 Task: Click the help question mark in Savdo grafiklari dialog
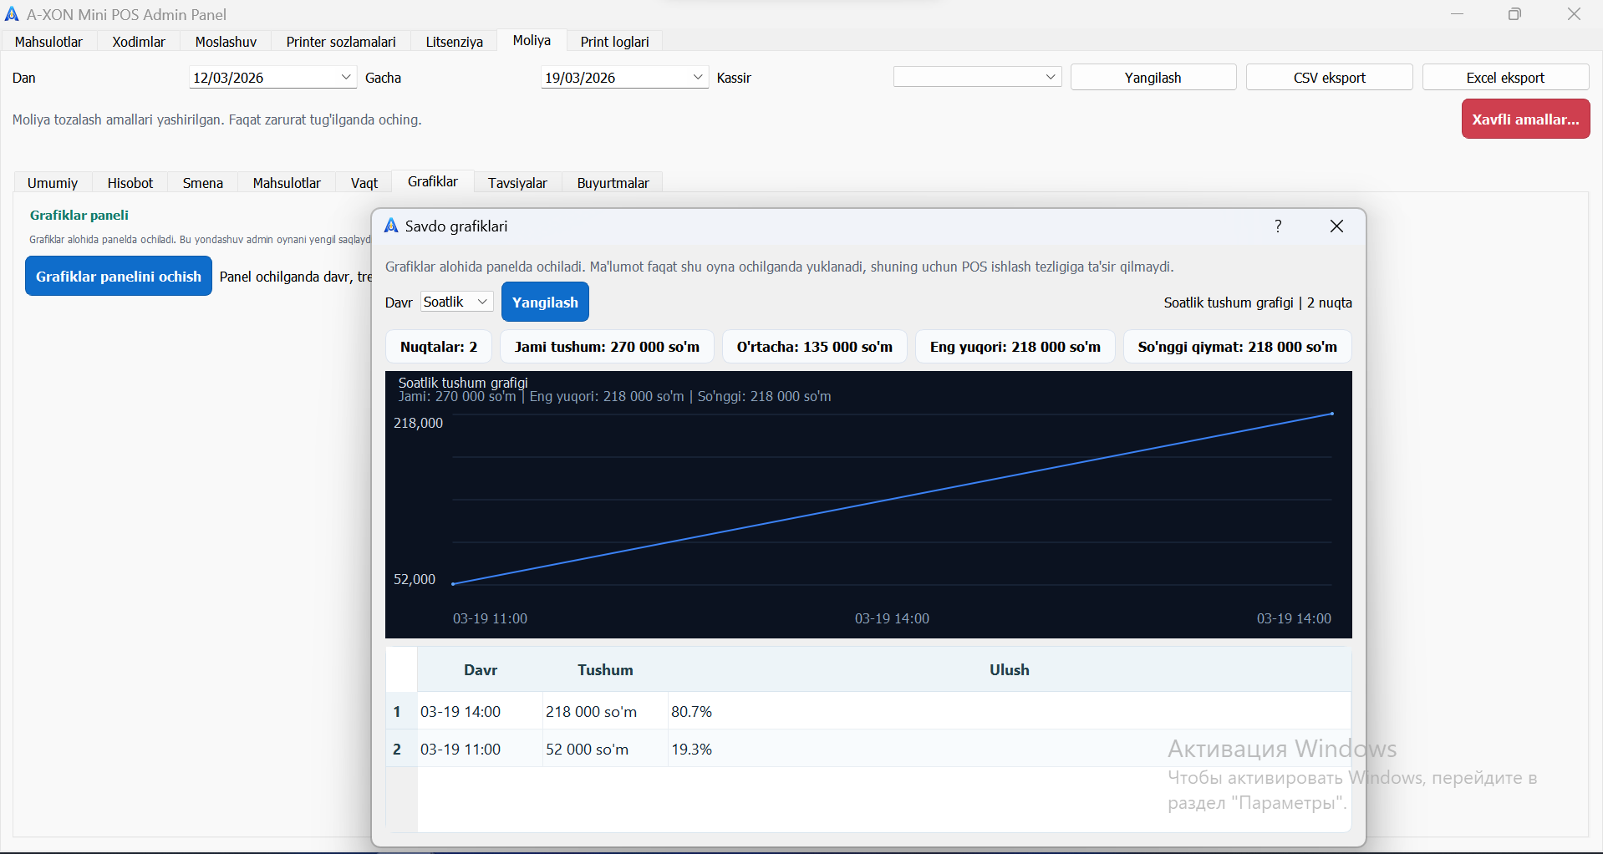pyautogui.click(x=1278, y=226)
